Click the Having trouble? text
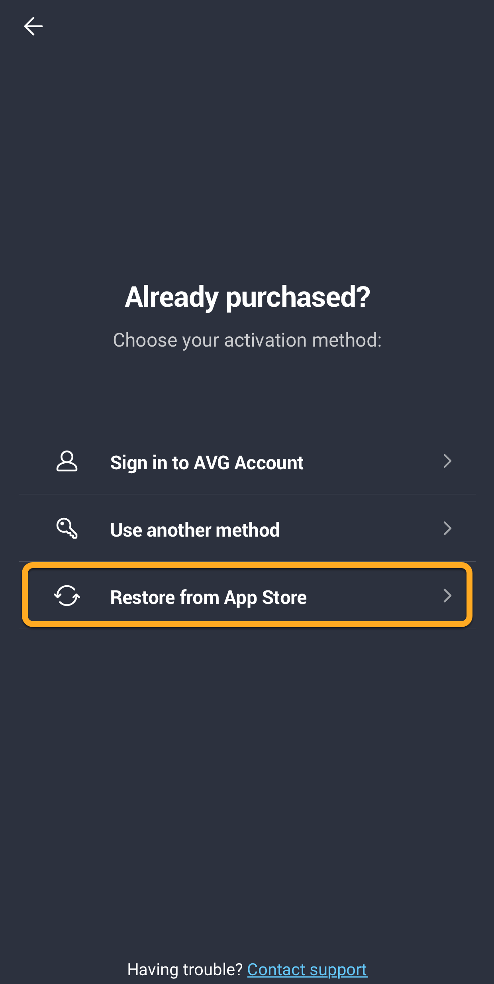The width and height of the screenshot is (494, 984). click(x=185, y=970)
